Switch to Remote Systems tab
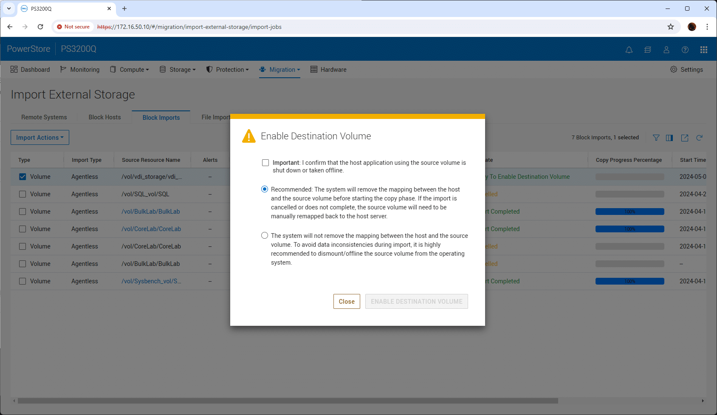Screen dimensions: 717x415 (x=44, y=117)
